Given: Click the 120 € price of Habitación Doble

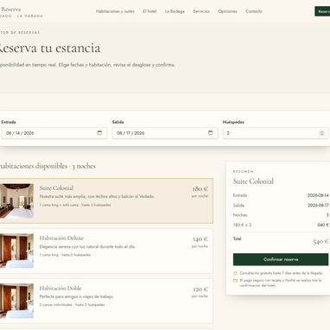Looking at the screenshot, I should pos(200,289).
